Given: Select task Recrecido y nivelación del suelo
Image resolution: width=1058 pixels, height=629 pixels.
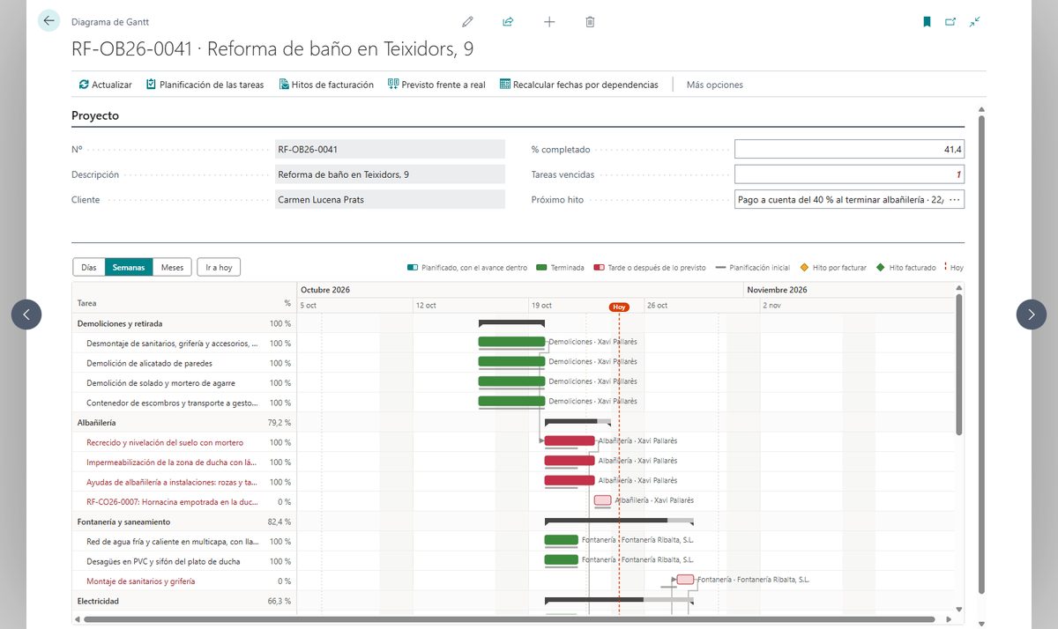Looking at the screenshot, I should (183, 442).
